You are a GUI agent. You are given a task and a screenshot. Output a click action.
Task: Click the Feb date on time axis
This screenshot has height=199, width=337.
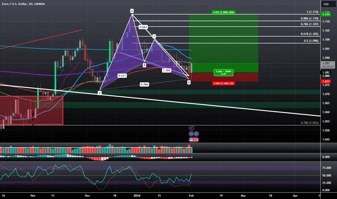click(x=191, y=195)
